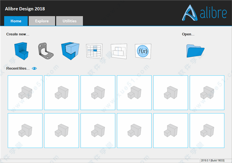Image resolution: width=232 pixels, height=163 pixels.
Task: Open second recent file thumbnail in top row
Action: coord(61,93)
